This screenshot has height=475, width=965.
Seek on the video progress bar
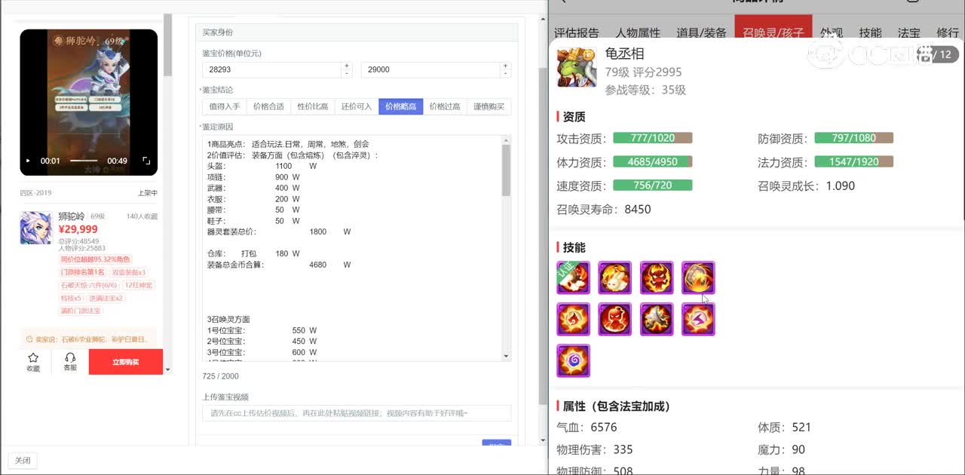[84, 161]
